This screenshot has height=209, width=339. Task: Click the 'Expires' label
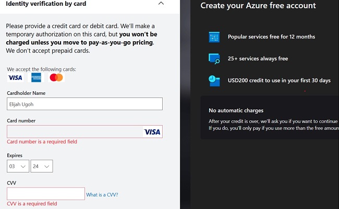15,155
